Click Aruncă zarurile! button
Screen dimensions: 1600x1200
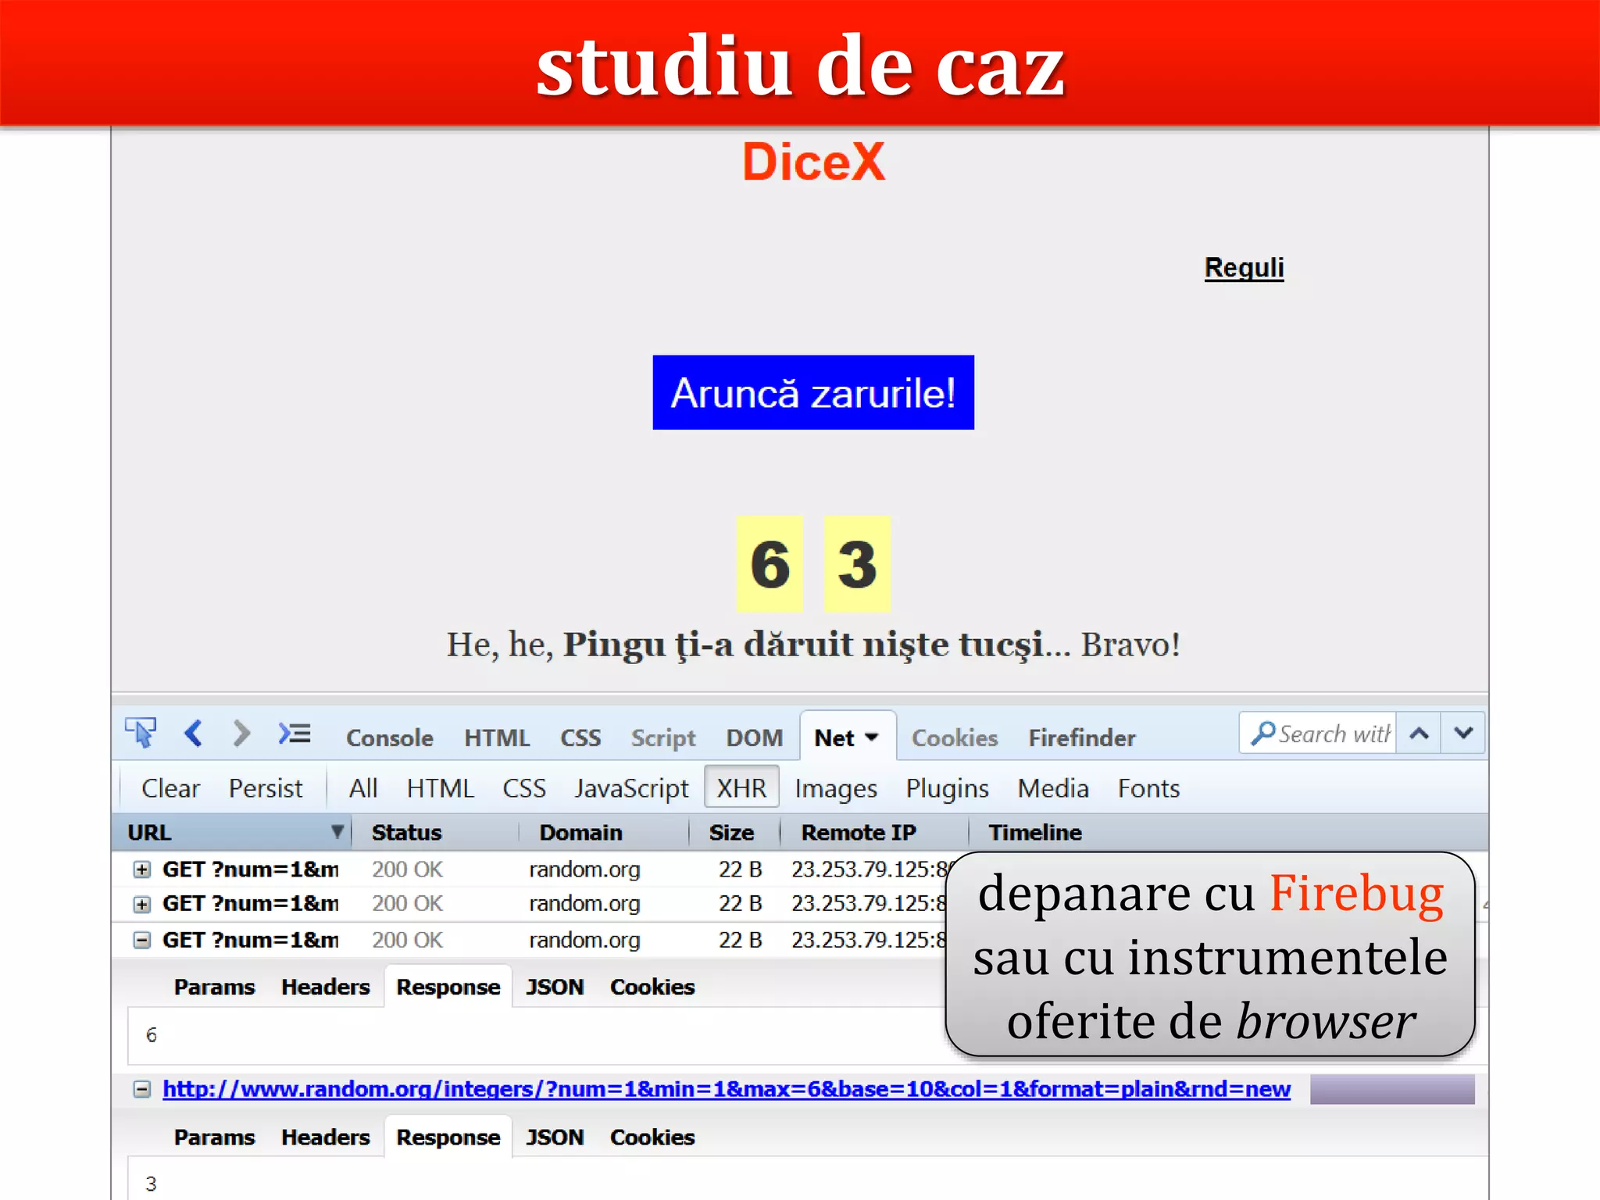click(813, 392)
